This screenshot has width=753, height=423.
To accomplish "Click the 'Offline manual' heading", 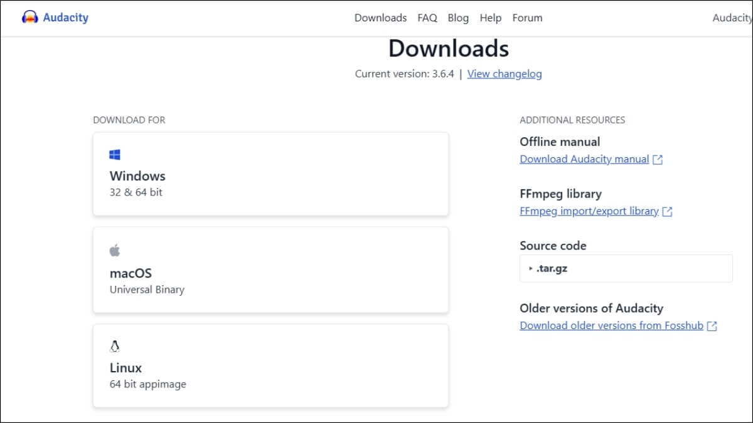I will tap(560, 142).
